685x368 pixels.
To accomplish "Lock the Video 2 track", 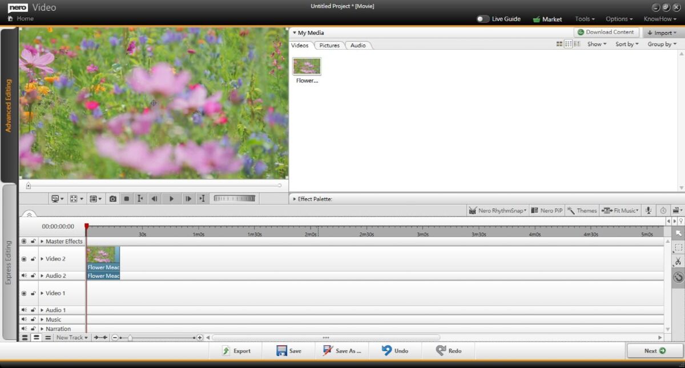I will tap(33, 259).
